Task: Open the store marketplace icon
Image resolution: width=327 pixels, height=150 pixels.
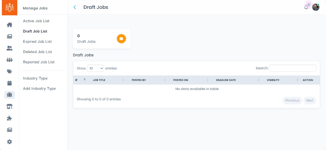Action: (x=10, y=106)
